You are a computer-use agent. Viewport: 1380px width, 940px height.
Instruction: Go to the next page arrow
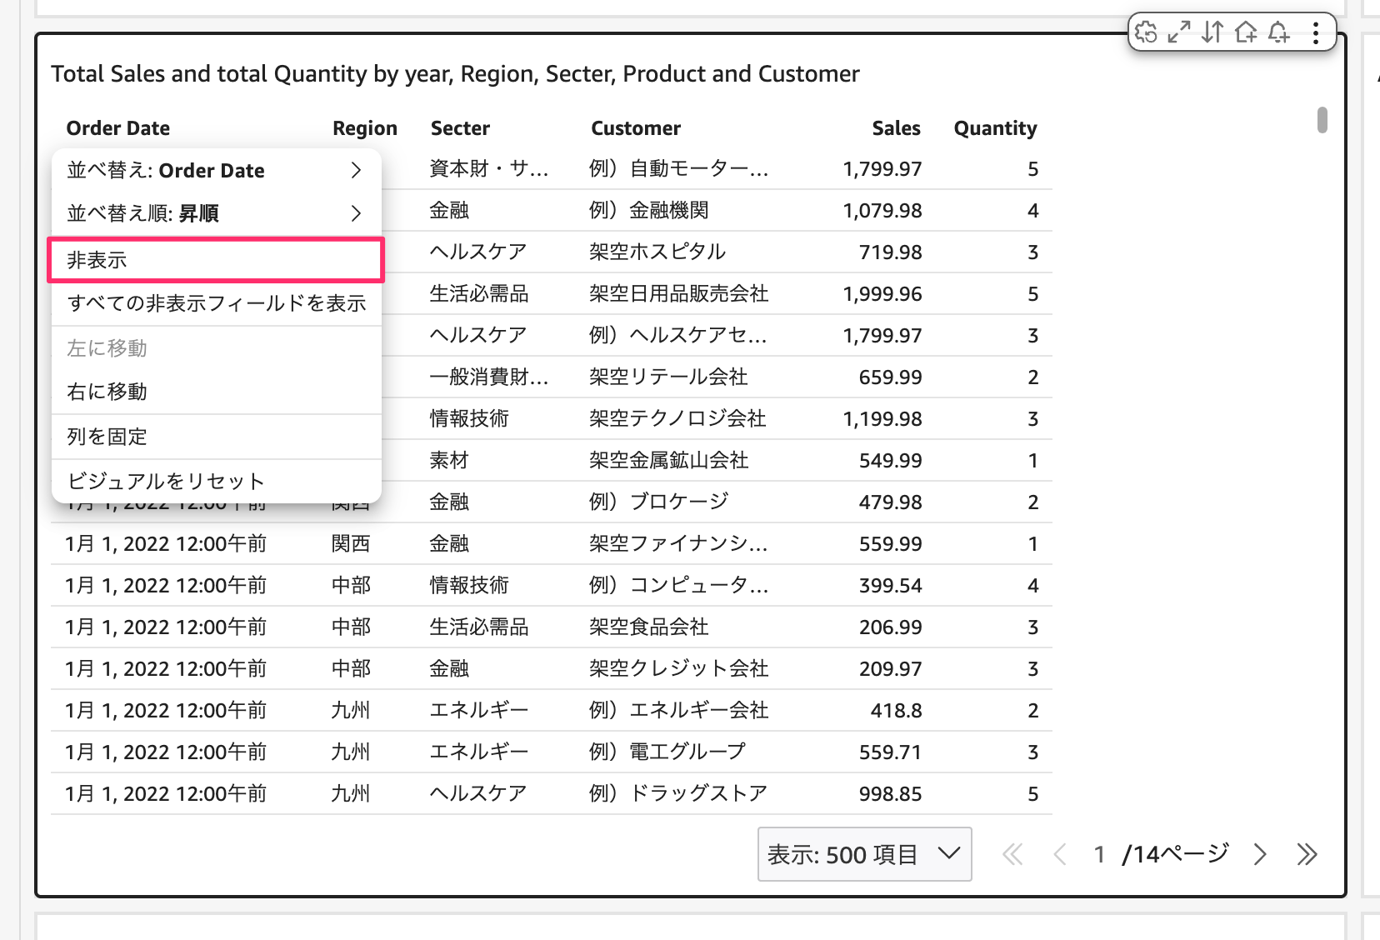[x=1260, y=854]
